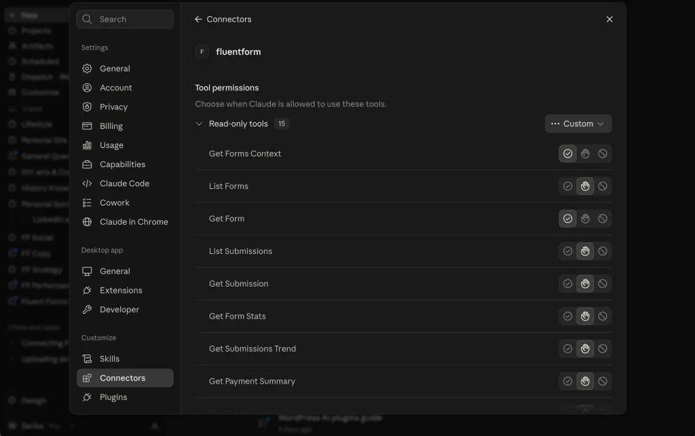Require approval for Get Submission hand icon

point(585,284)
